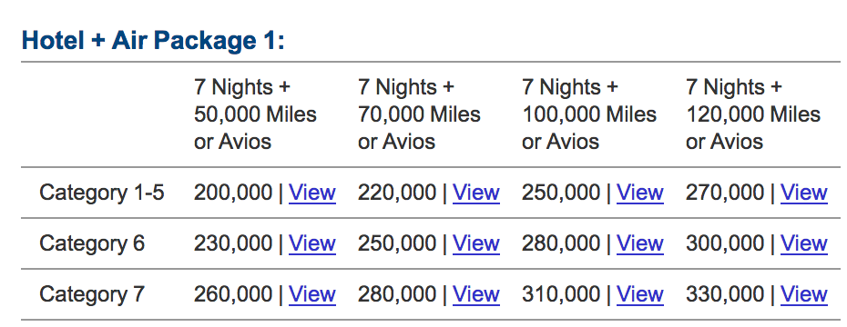Image resolution: width=847 pixels, height=327 pixels.
Task: Click the 7 Nights + 100,000 Miles header
Action: click(589, 114)
